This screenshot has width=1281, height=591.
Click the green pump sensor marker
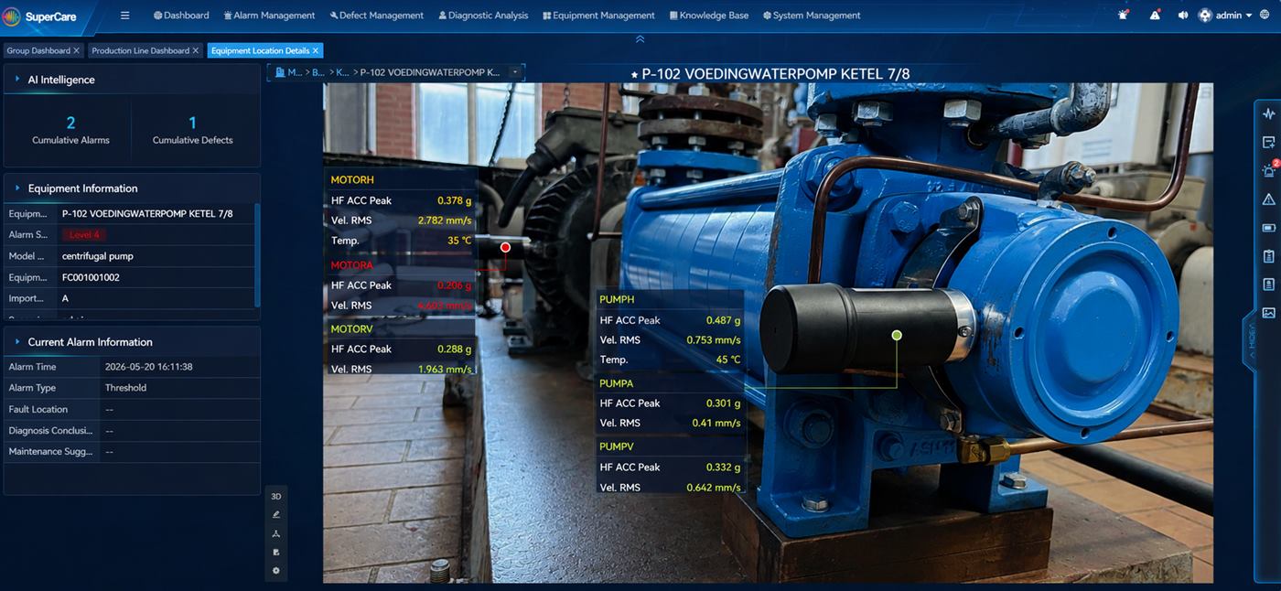click(897, 335)
